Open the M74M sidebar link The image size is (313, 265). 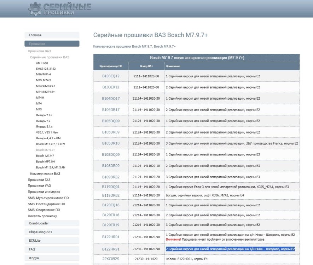pyautogui.click(x=40, y=98)
